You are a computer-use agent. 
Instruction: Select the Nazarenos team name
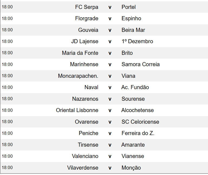(x=85, y=99)
